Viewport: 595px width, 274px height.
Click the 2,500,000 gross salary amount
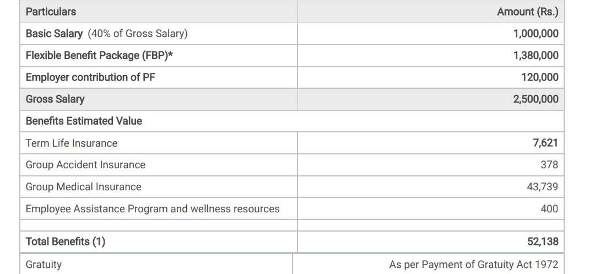pyautogui.click(x=535, y=99)
